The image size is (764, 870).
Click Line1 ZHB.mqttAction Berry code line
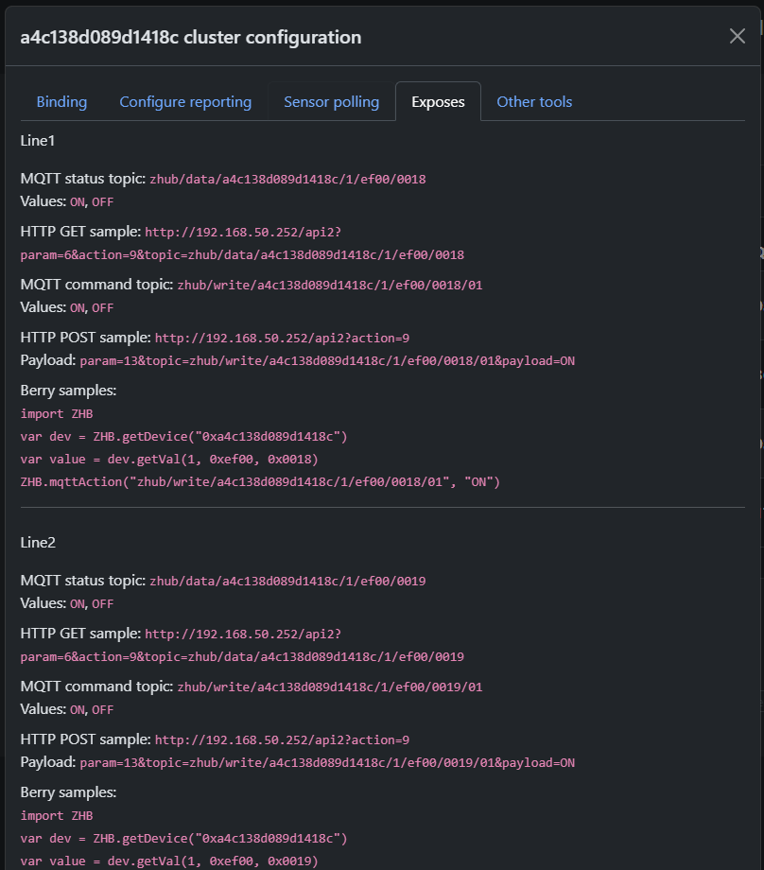[260, 482]
